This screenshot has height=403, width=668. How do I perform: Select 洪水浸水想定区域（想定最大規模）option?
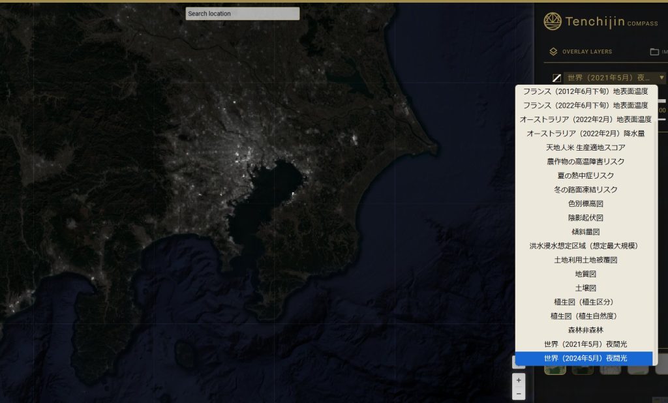585,246
